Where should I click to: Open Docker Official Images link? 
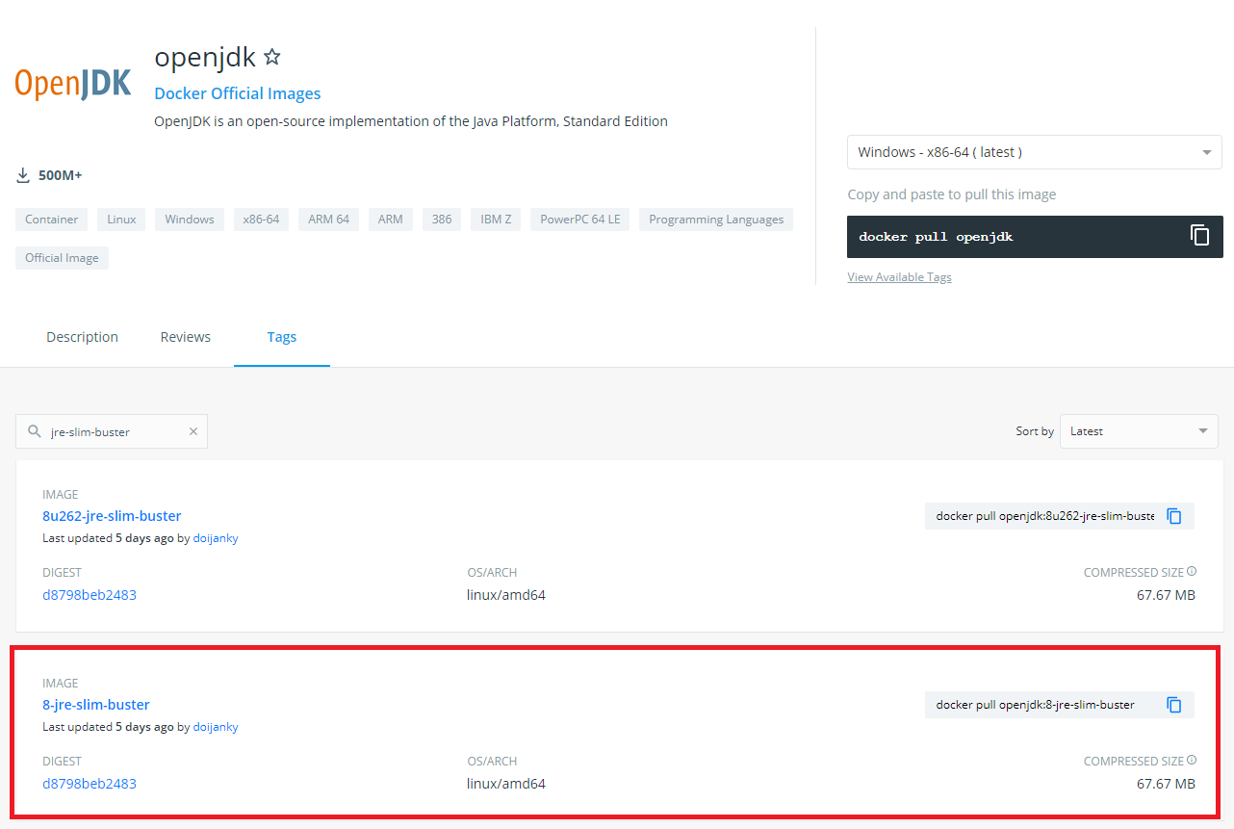click(238, 93)
